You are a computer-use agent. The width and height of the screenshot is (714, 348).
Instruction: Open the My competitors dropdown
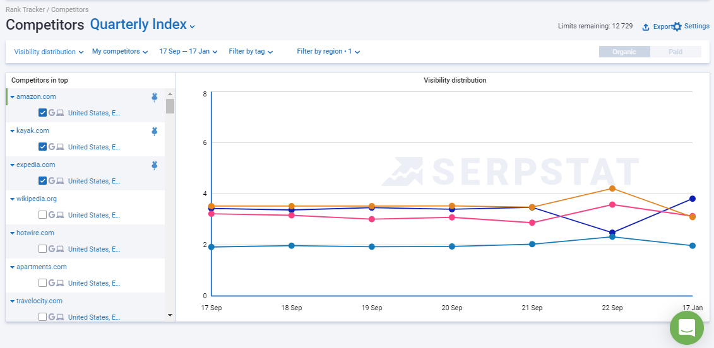120,52
